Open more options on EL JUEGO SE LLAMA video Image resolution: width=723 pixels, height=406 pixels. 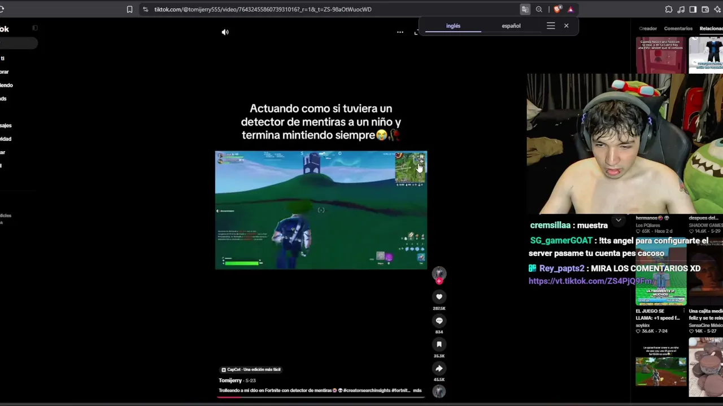(x=684, y=311)
